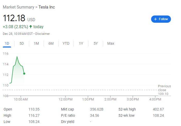Switch to the 1Y range tab
This screenshot has width=181, height=126.
tap(81, 43)
